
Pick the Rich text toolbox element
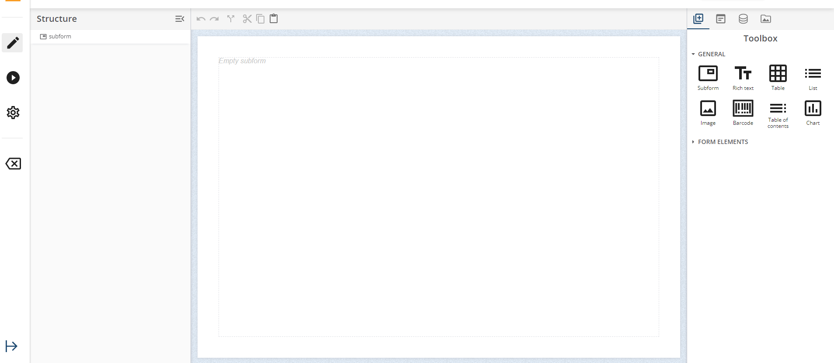(x=743, y=77)
